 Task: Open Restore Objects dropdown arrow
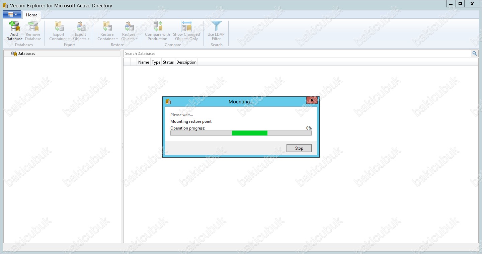(x=137, y=39)
